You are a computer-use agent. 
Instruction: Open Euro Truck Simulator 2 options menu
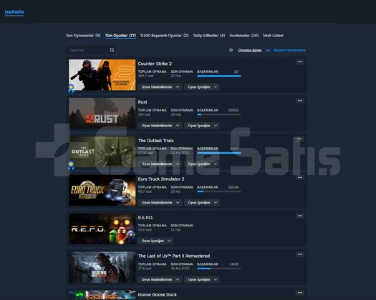(x=300, y=178)
